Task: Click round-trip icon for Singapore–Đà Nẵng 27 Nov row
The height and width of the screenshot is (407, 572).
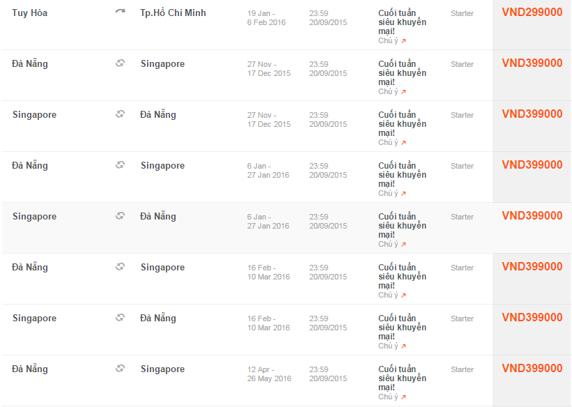Action: 120,114
